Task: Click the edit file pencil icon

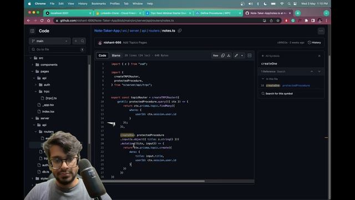Action: point(236,56)
